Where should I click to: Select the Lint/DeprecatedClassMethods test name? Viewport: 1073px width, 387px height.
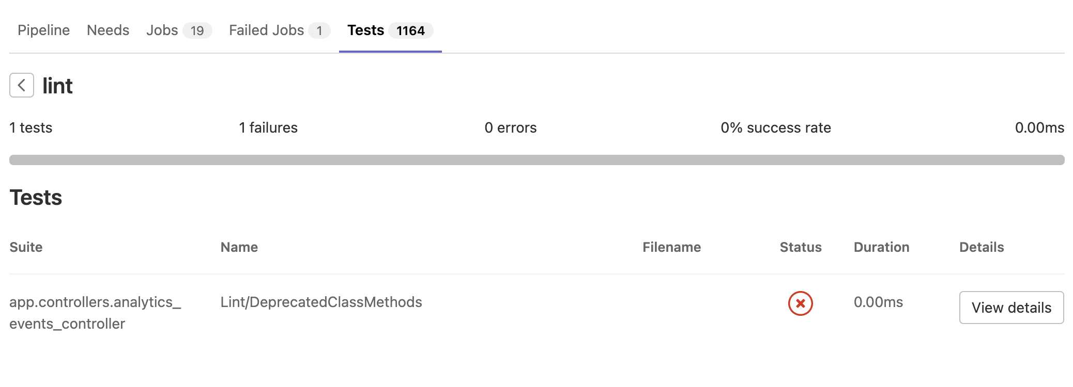pos(321,302)
